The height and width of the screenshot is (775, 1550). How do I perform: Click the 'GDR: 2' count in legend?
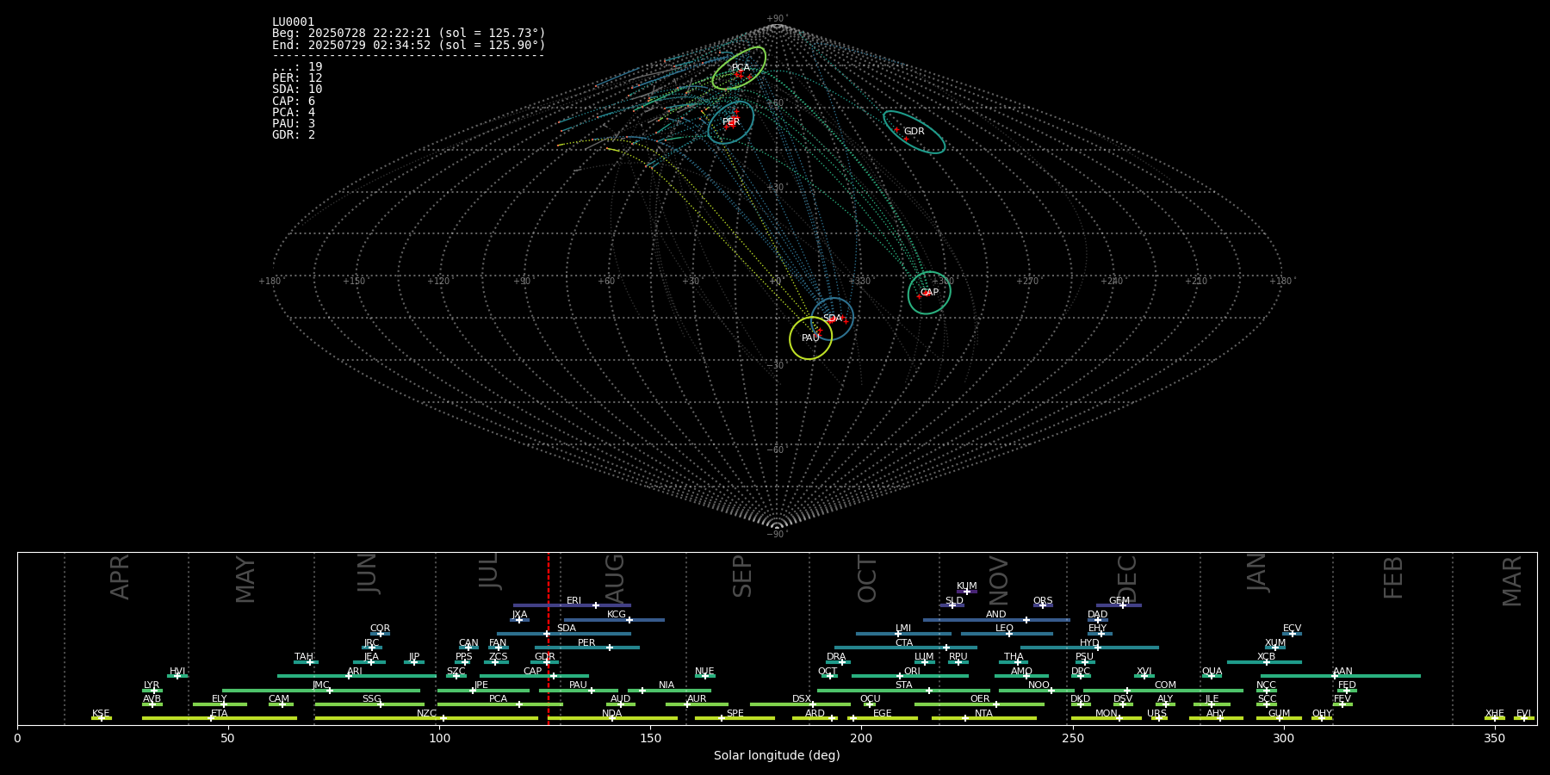(294, 135)
